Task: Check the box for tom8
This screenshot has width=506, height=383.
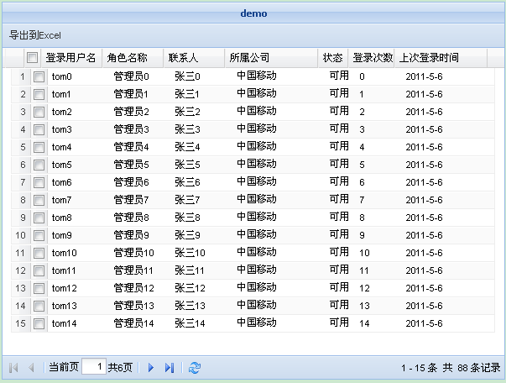Action: pyautogui.click(x=39, y=218)
